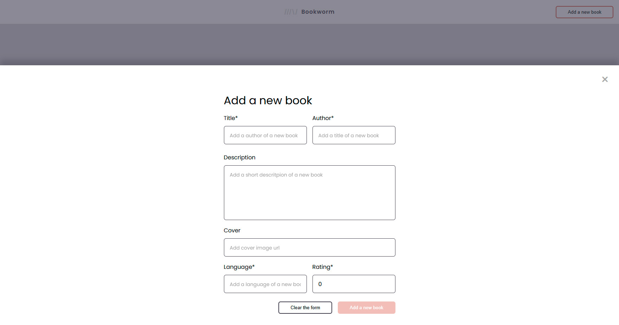This screenshot has width=619, height=325.
Task: Click the Rating number field
Action: [354, 284]
